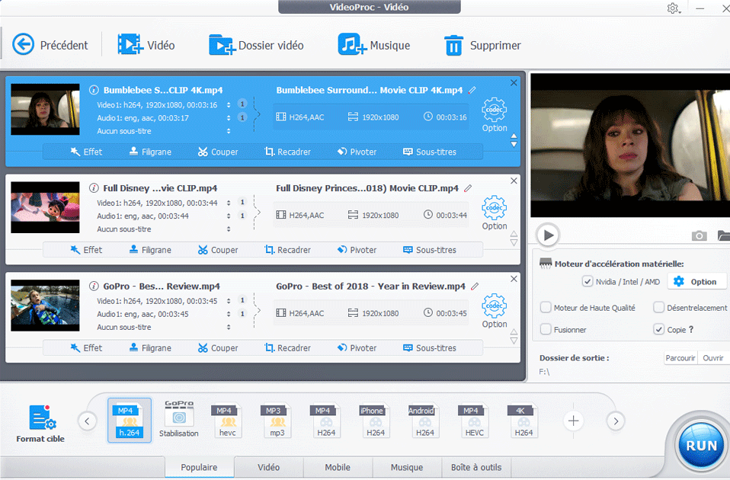Select the GoPro Stabilisation format icon
This screenshot has width=730, height=480.
tap(178, 417)
